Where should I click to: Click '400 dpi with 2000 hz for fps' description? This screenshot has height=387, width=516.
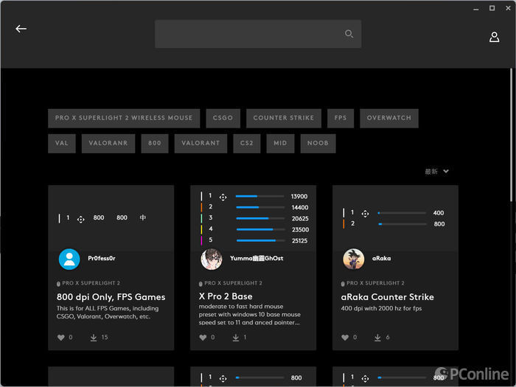tap(381, 309)
